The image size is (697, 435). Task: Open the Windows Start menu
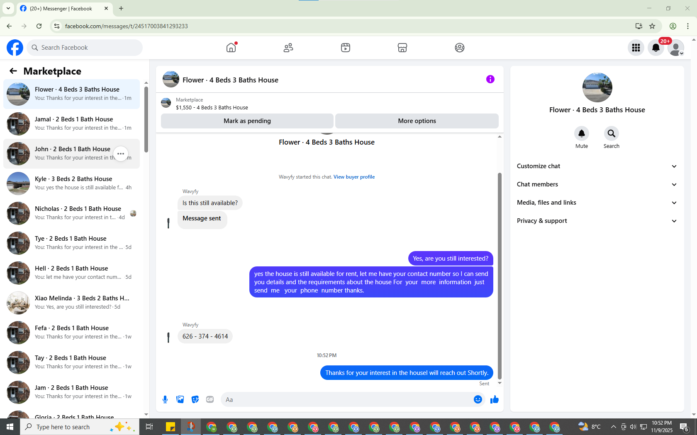[10, 427]
